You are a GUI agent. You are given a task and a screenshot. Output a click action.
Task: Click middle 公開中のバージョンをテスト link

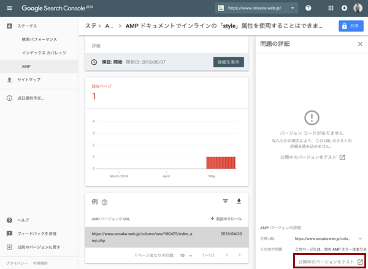pyautogui.click(x=313, y=157)
